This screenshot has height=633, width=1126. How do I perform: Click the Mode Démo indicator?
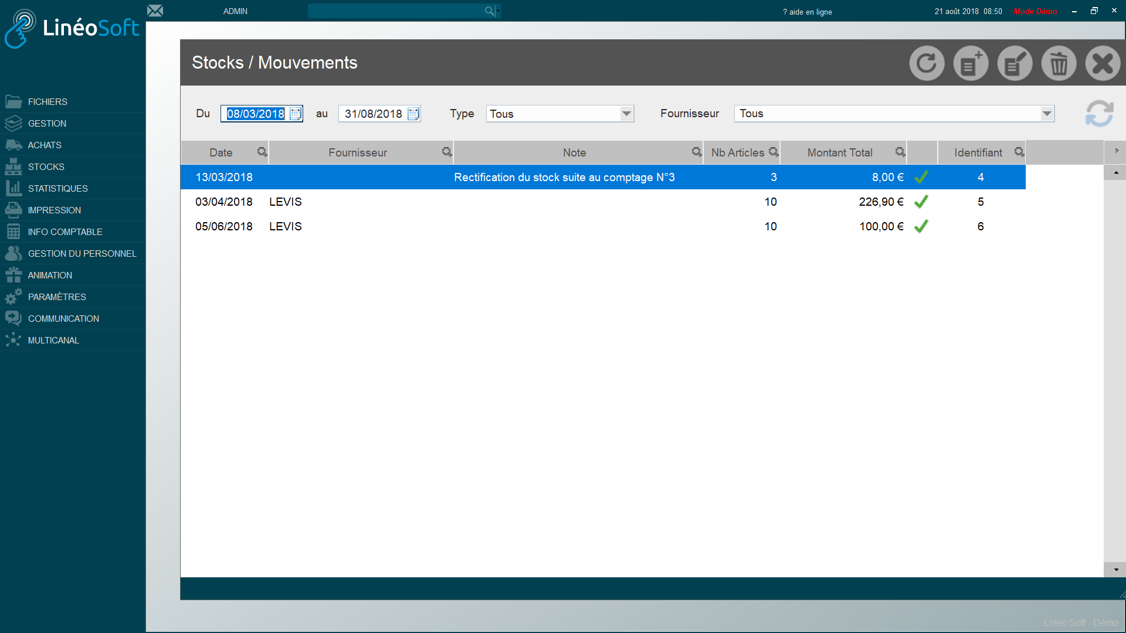coord(1035,11)
